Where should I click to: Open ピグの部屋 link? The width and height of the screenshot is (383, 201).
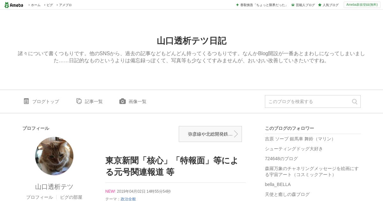(71, 197)
